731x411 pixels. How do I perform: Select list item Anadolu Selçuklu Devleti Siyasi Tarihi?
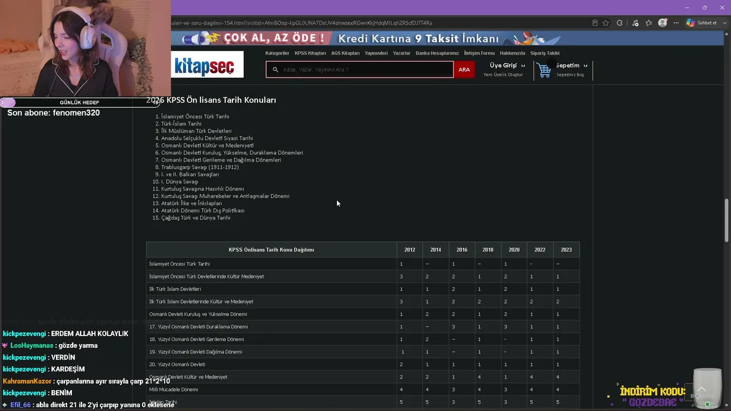pyautogui.click(x=207, y=138)
